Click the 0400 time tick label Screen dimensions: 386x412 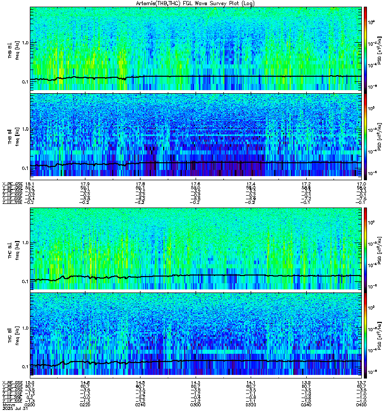point(361,405)
